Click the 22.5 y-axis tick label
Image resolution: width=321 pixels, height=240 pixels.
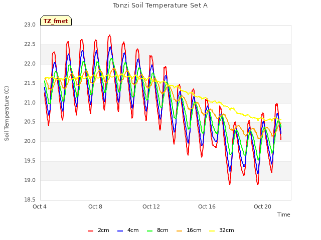point(30,44)
